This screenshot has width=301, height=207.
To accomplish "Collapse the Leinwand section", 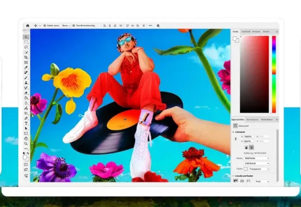I will tap(233, 132).
